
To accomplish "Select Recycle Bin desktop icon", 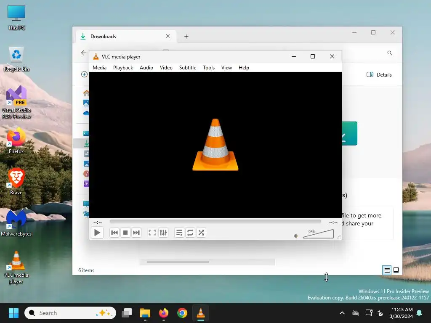I will pyautogui.click(x=16, y=59).
